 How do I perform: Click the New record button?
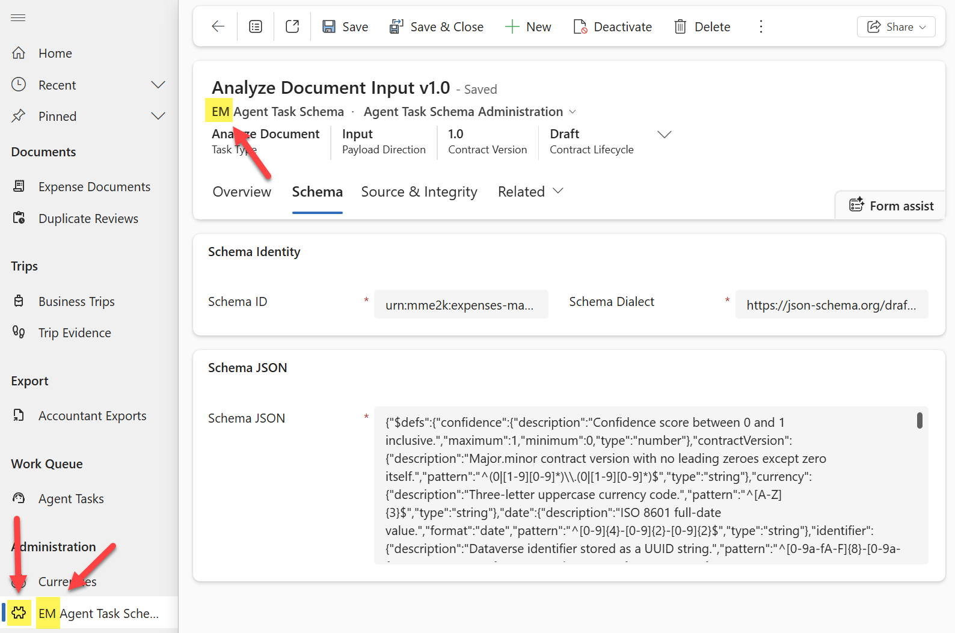point(527,26)
